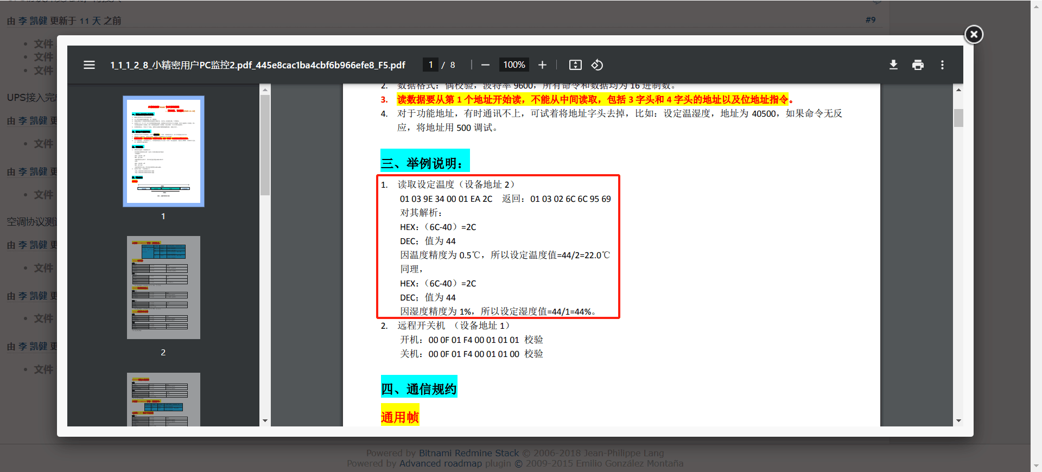Click text '远程开关机（设备地址 1）'
The height and width of the screenshot is (472, 1042).
(x=453, y=326)
